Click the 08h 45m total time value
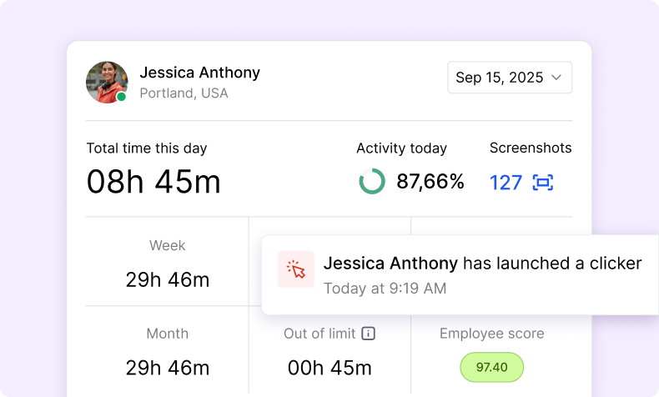The height and width of the screenshot is (397, 659). pyautogui.click(x=153, y=182)
